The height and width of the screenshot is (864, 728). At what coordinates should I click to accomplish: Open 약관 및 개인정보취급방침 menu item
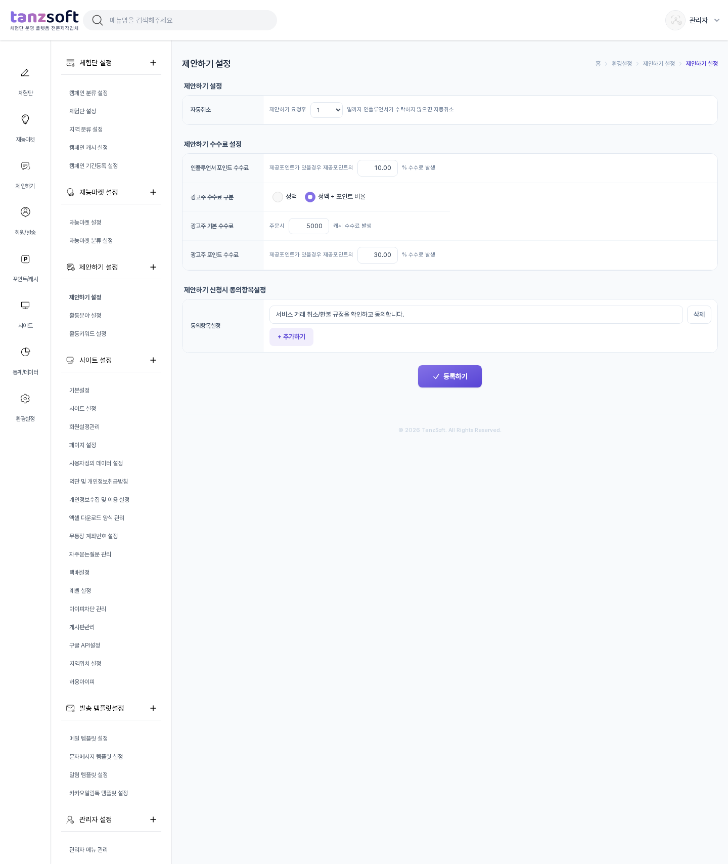point(99,482)
